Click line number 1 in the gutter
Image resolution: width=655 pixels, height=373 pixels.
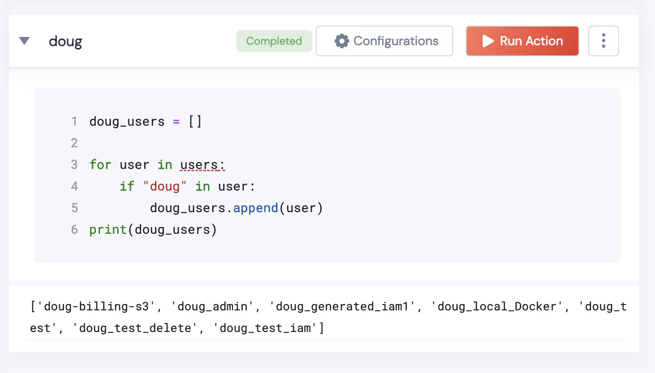pos(74,122)
